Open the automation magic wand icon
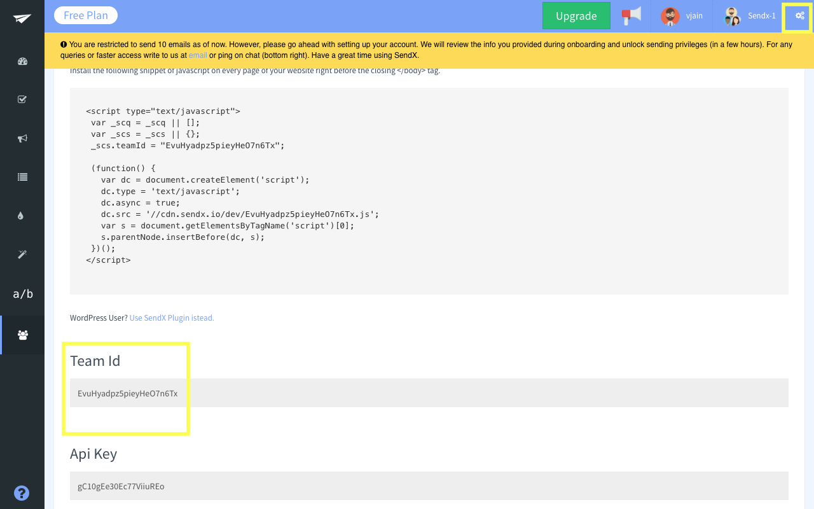Viewport: 814px width, 509px height. click(22, 254)
